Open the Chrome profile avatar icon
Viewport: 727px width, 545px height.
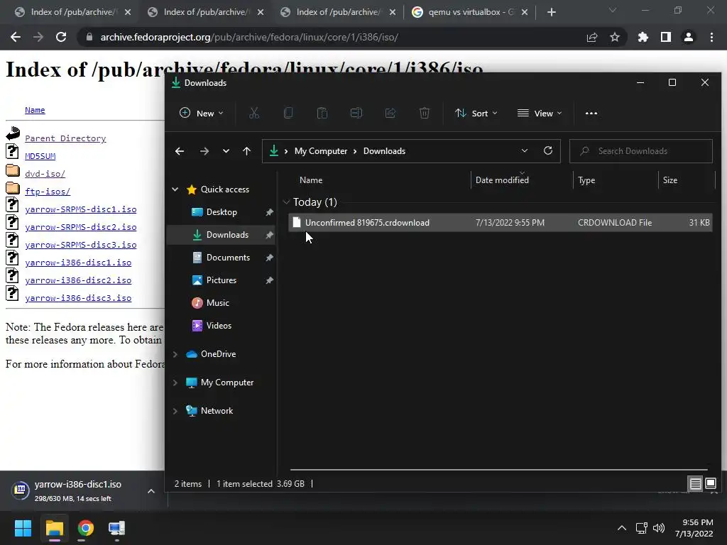pos(689,37)
